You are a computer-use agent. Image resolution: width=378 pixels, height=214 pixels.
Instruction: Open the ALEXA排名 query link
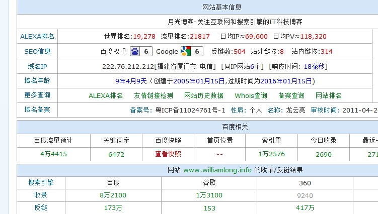(106, 95)
